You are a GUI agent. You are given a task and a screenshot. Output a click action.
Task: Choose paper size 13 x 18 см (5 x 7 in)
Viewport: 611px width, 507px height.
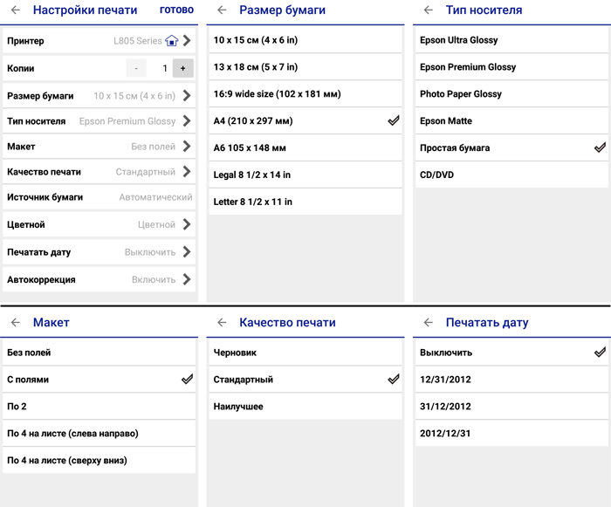(x=305, y=67)
